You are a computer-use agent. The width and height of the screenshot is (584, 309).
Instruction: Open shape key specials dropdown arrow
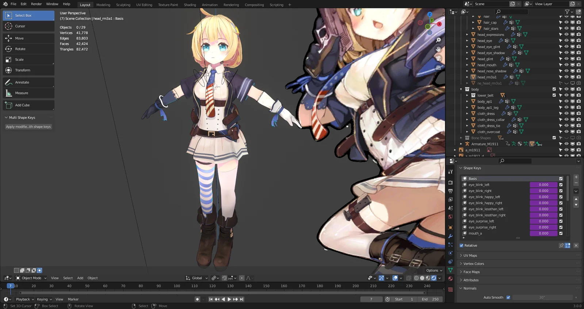[576, 191]
